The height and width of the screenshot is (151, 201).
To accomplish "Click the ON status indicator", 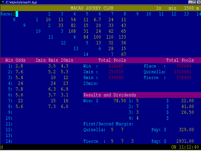I will (x=174, y=147).
